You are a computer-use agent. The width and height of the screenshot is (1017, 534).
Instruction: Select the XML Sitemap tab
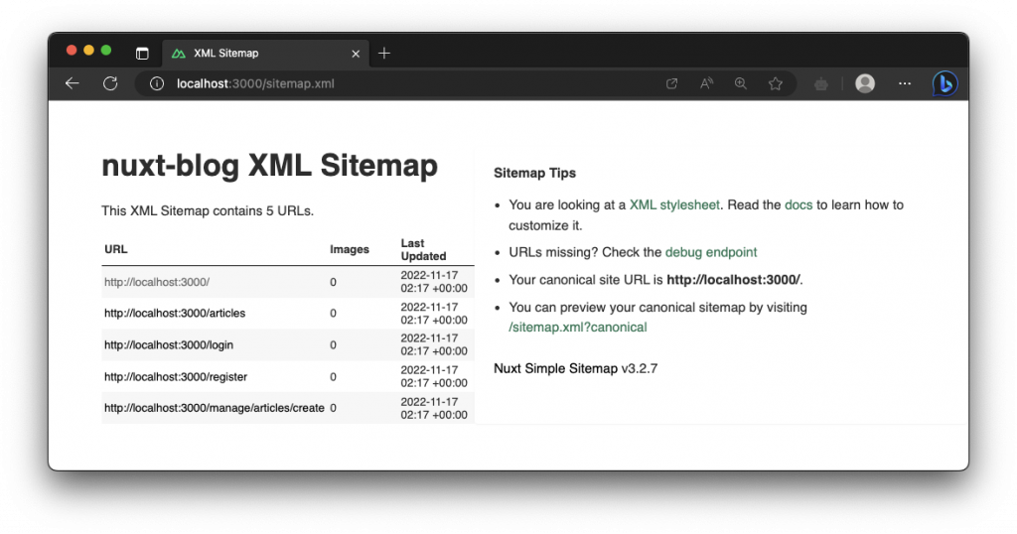(265, 54)
